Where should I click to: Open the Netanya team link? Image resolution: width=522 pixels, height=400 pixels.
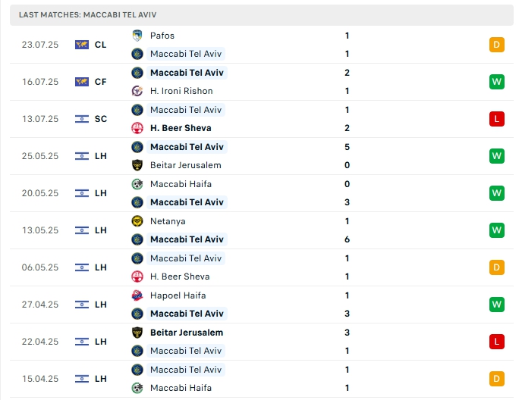[168, 221]
